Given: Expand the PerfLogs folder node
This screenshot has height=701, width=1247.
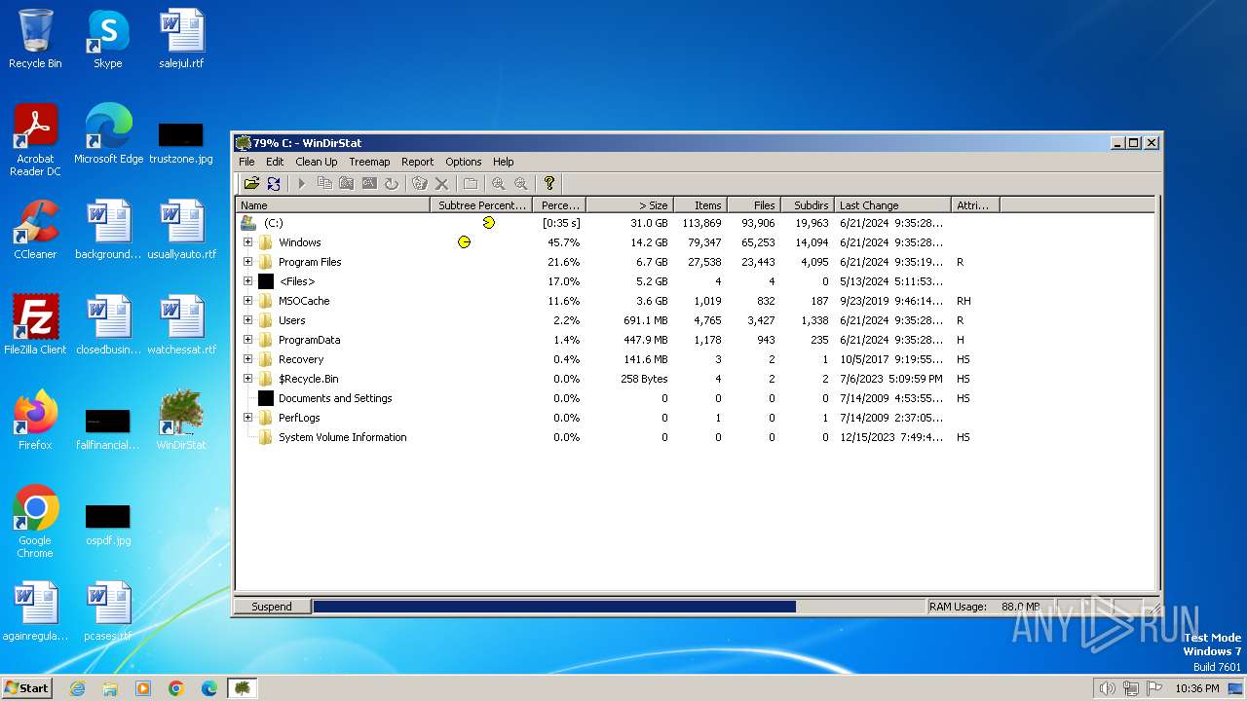Looking at the screenshot, I should [x=247, y=418].
